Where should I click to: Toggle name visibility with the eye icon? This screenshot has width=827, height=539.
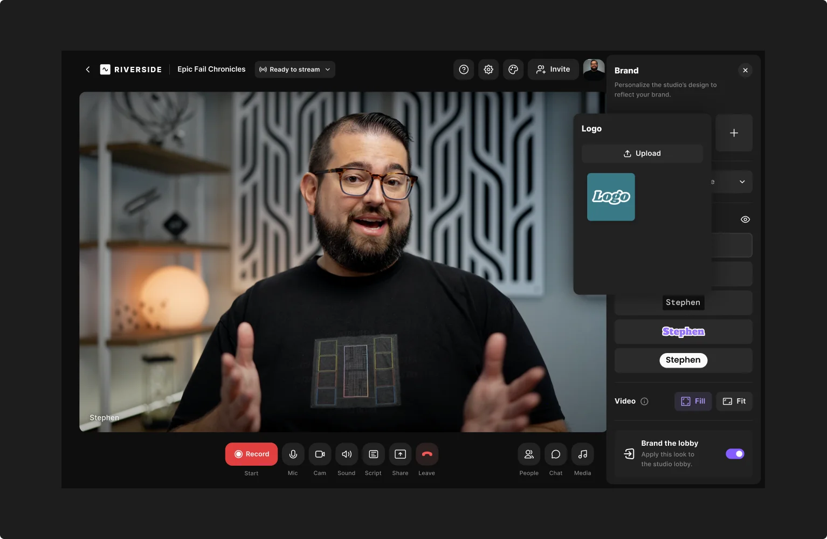pos(745,219)
